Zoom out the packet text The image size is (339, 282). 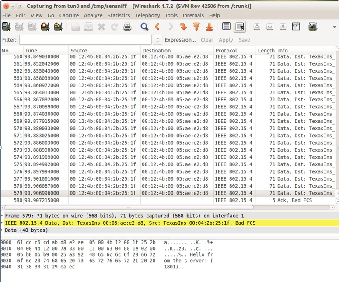tap(270, 27)
